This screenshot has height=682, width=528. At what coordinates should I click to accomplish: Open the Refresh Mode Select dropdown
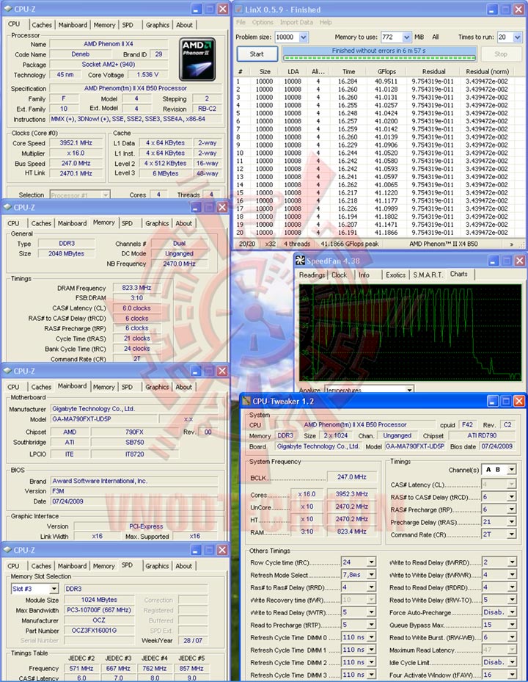click(372, 575)
